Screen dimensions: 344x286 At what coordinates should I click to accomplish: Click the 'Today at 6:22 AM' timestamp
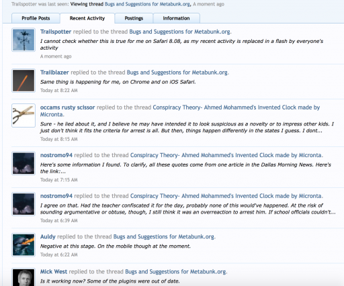[x=59, y=254]
